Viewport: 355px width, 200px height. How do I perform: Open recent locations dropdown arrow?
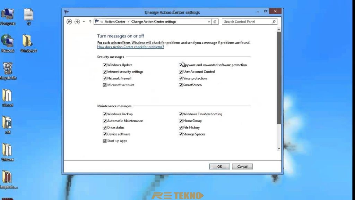tap(84, 22)
